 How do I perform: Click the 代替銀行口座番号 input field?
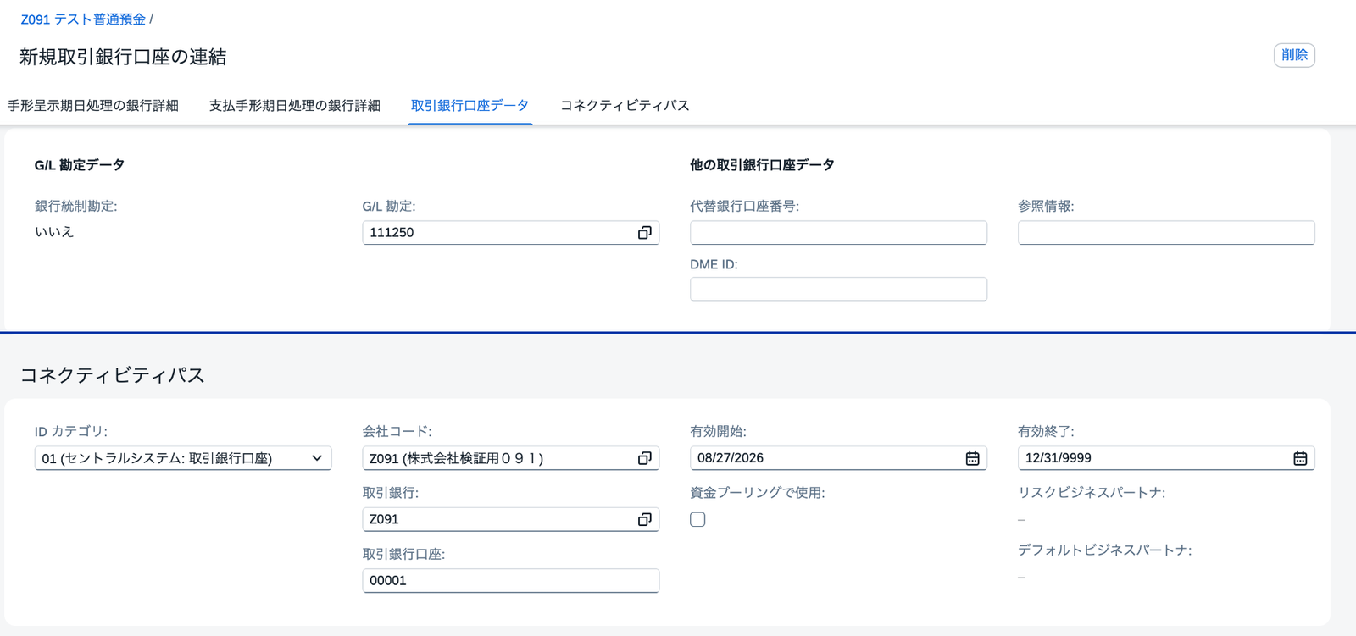point(838,232)
